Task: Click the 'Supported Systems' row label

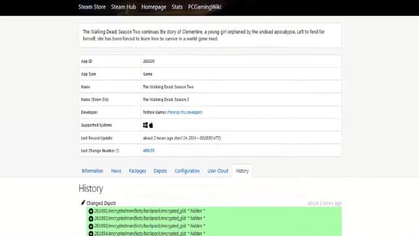Action: (96, 125)
